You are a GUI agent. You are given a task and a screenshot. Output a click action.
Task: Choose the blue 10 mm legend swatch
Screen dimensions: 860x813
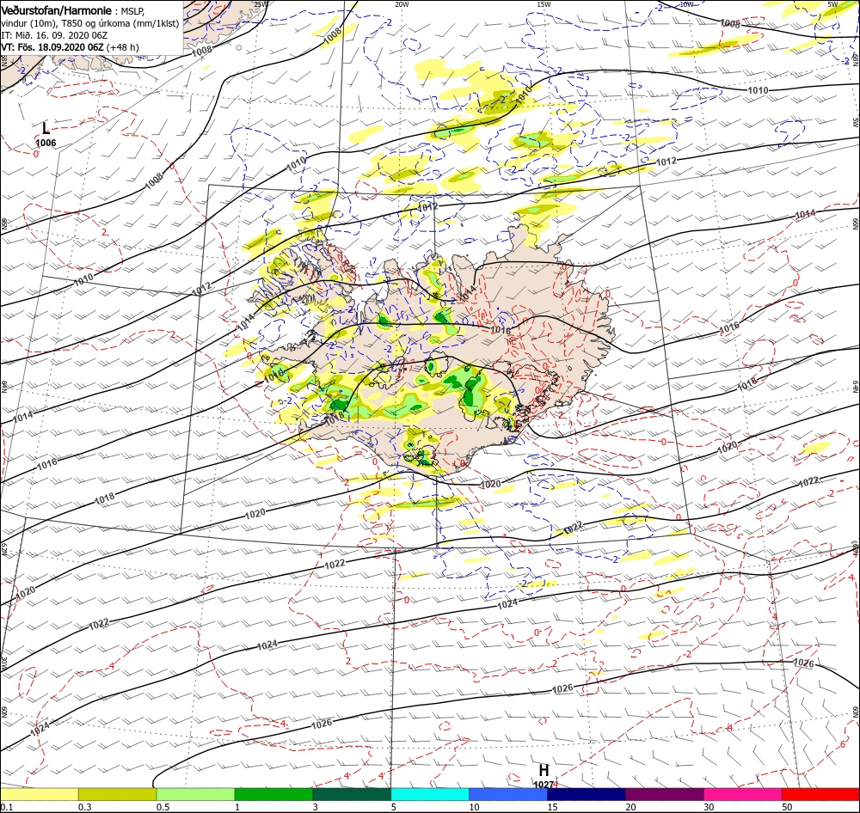coord(508,794)
